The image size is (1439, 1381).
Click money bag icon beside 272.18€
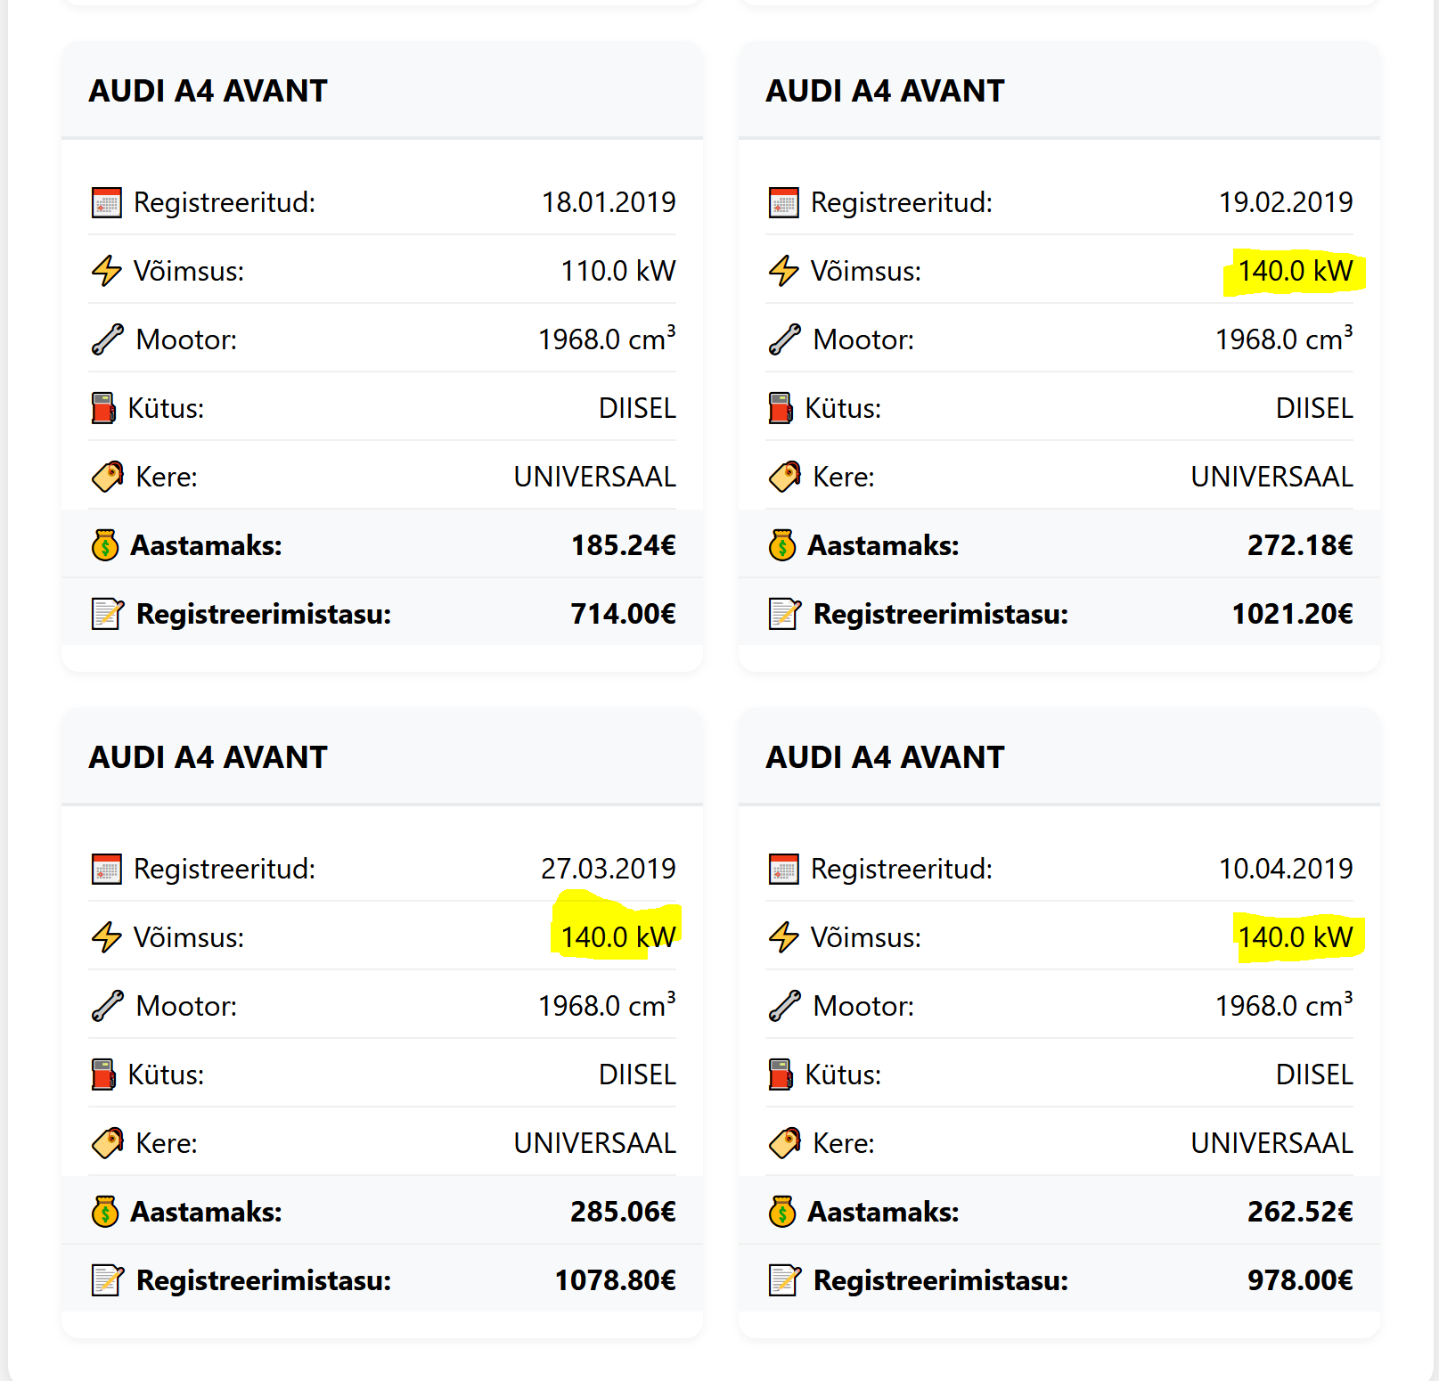click(x=782, y=545)
